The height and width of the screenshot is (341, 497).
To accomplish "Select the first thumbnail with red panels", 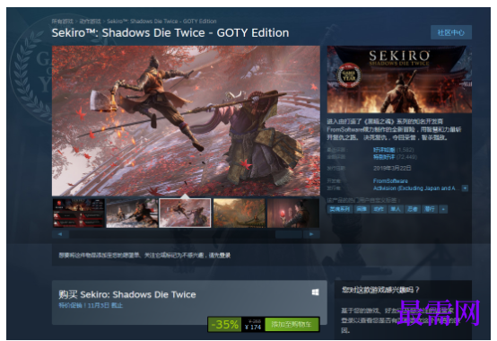I will (x=78, y=213).
